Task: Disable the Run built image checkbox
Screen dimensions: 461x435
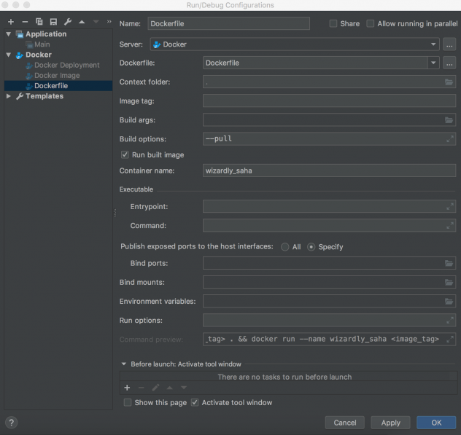Action: (125, 154)
